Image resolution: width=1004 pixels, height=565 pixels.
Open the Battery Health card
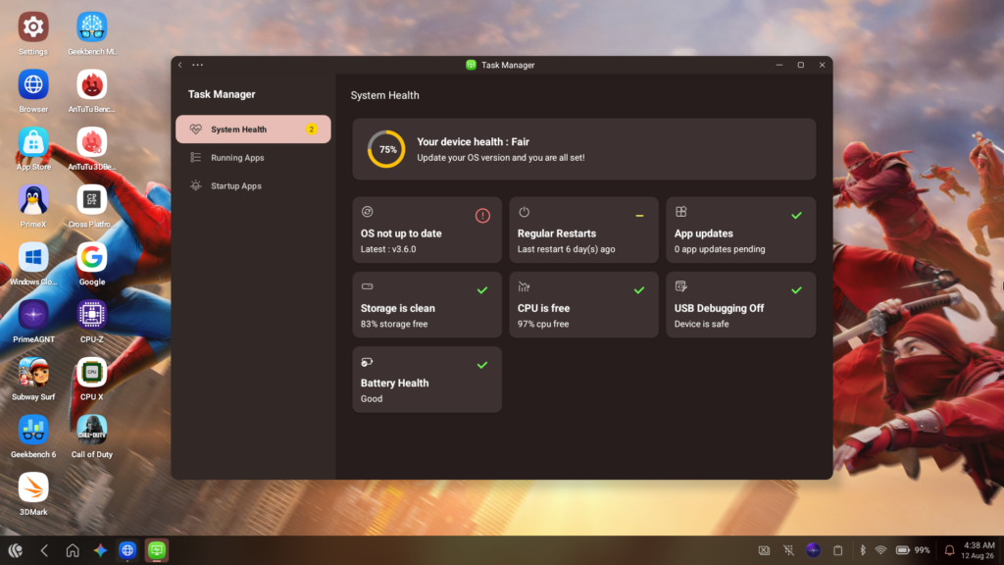pos(427,380)
